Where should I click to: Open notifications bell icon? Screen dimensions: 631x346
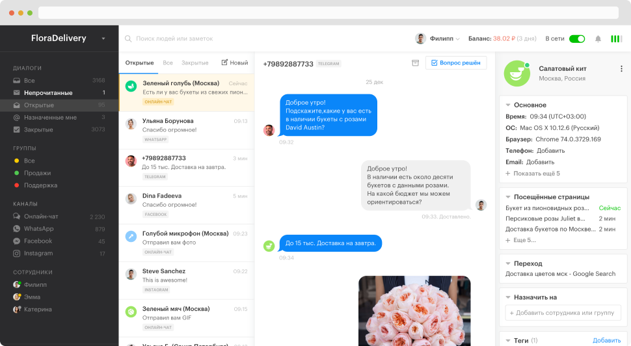coord(598,38)
